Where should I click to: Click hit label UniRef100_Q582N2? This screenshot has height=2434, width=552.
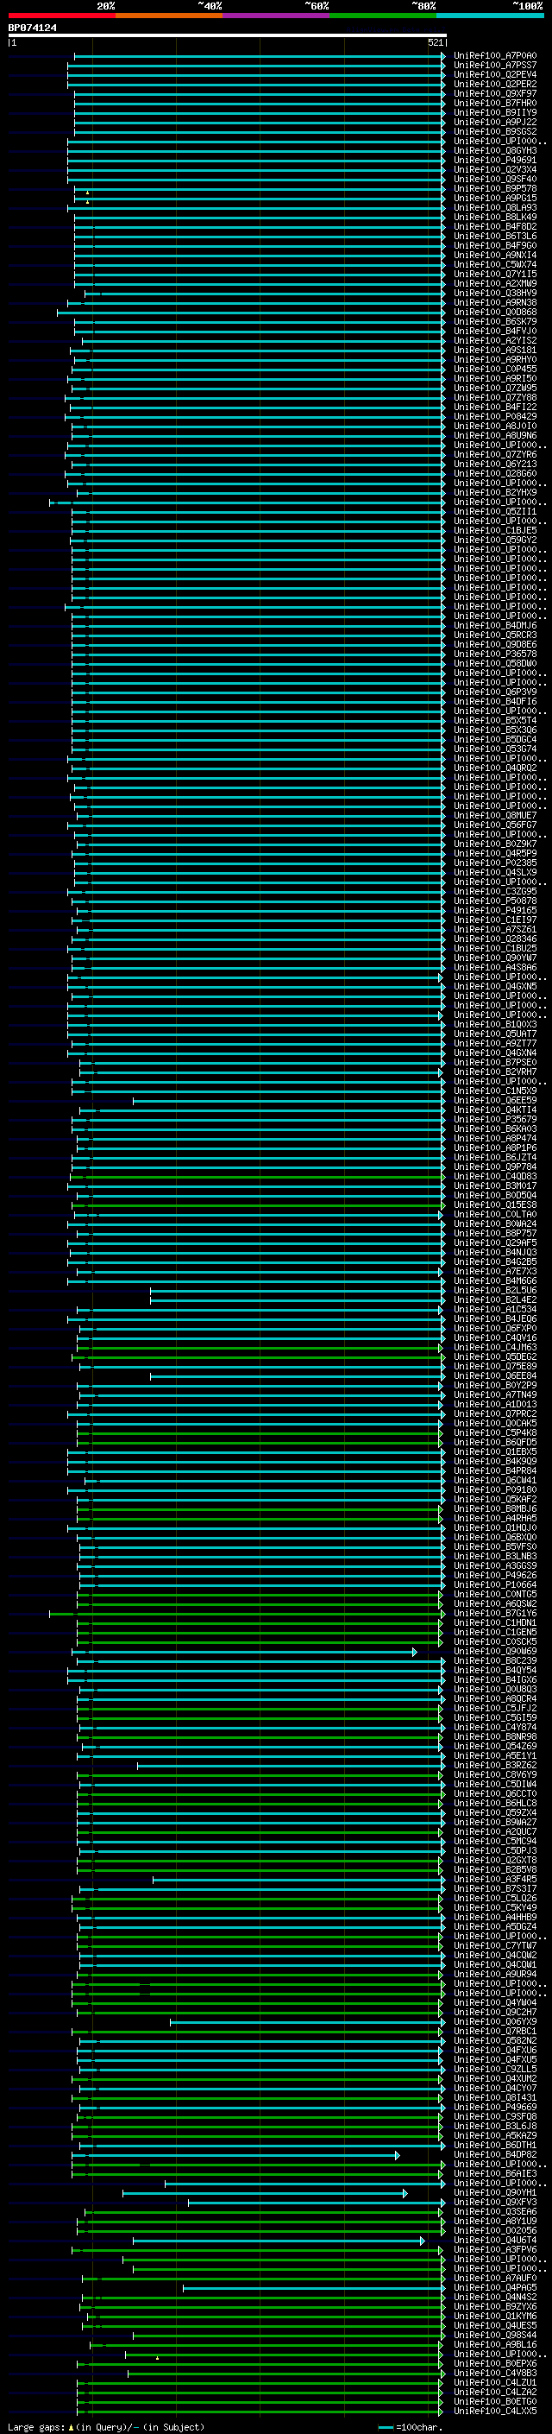pos(494,2040)
